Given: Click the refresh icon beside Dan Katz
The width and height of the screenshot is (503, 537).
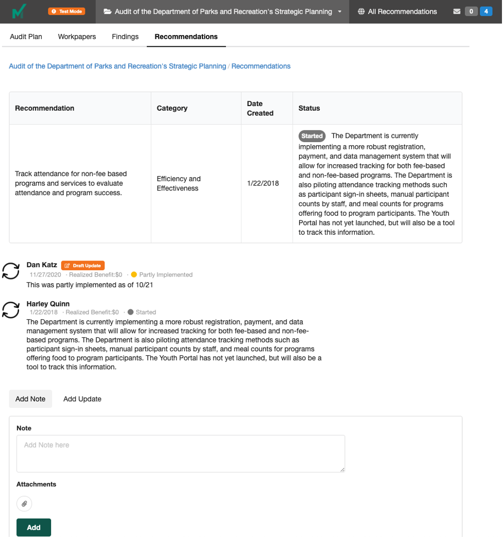Looking at the screenshot, I should [x=11, y=271].
